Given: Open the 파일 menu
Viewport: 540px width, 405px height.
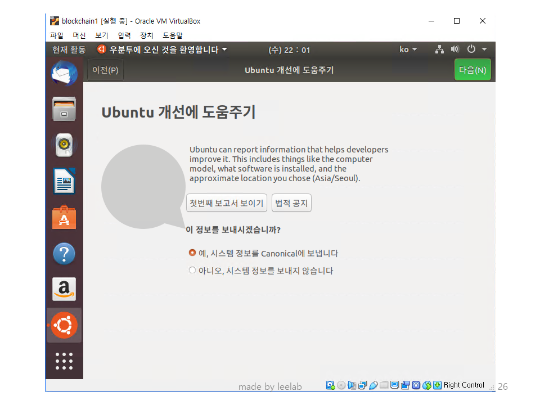Looking at the screenshot, I should tap(56, 35).
